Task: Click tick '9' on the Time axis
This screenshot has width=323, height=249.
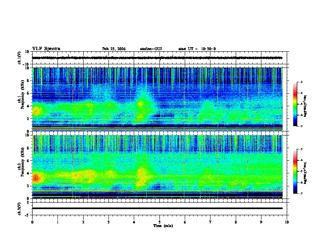Action: tap(261, 222)
